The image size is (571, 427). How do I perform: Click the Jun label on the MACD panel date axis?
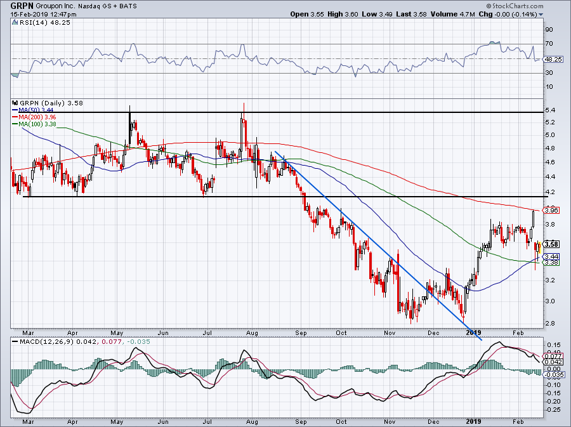point(163,423)
